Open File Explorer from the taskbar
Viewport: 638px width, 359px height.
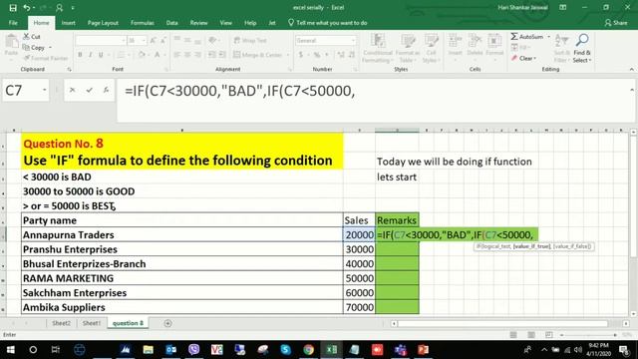coord(149,350)
